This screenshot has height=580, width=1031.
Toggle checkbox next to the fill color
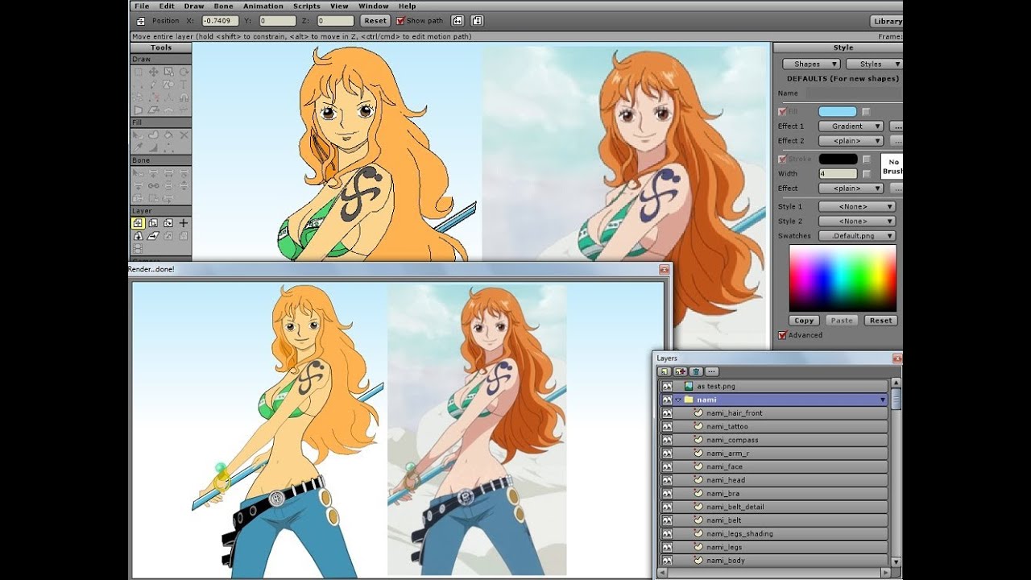[866, 111]
